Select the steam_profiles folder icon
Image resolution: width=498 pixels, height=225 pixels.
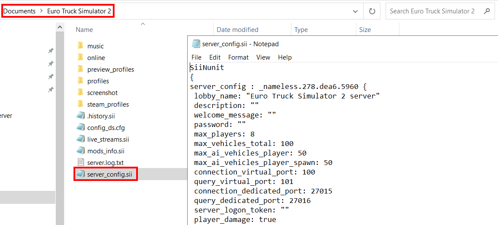pos(80,104)
